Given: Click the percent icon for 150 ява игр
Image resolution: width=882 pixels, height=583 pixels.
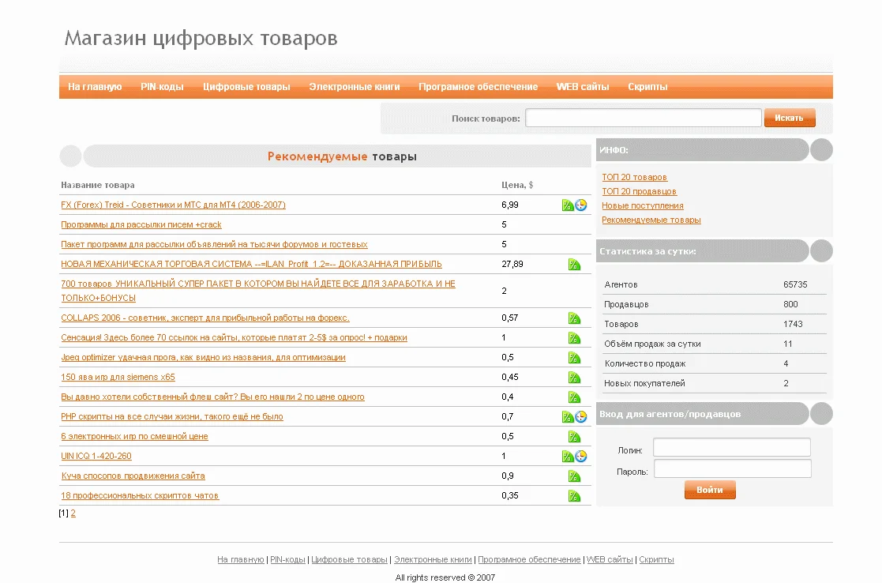Looking at the screenshot, I should (575, 376).
